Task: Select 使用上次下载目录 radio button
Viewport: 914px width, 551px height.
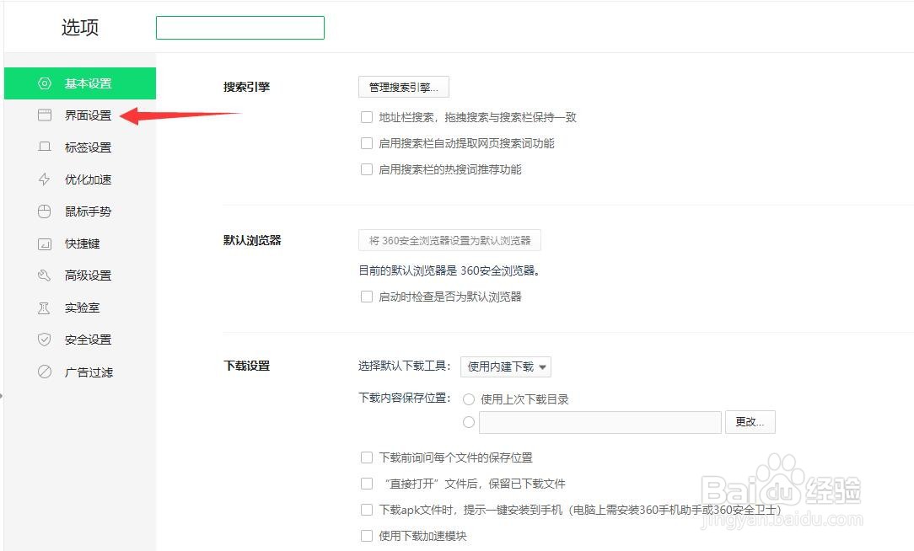Action: pos(469,399)
